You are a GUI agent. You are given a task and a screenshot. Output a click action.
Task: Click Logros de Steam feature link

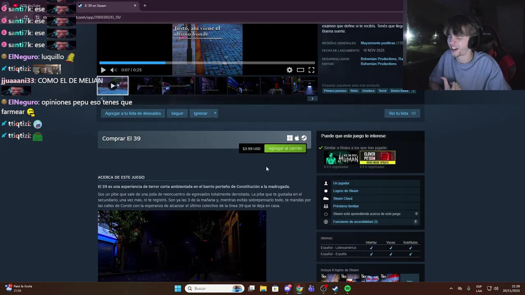pos(346,191)
